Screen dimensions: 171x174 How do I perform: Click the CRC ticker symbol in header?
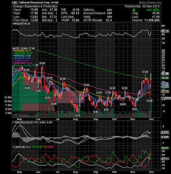click(x=15, y=3)
